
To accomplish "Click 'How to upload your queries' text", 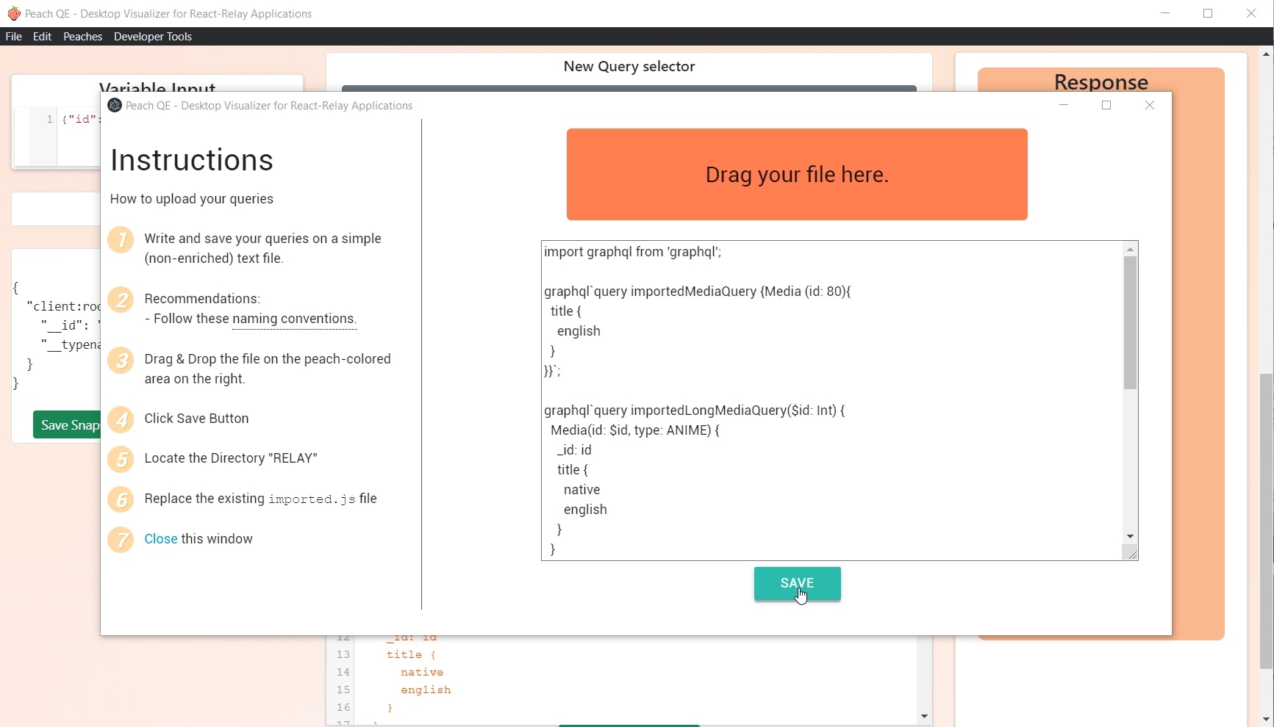I will [192, 199].
